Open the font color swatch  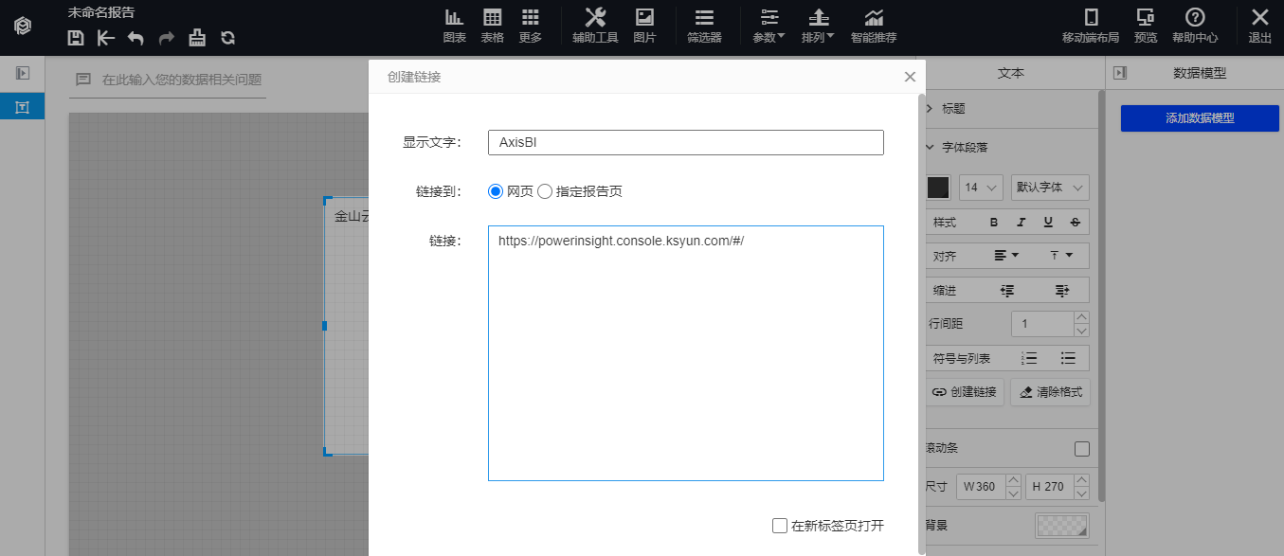tap(937, 188)
